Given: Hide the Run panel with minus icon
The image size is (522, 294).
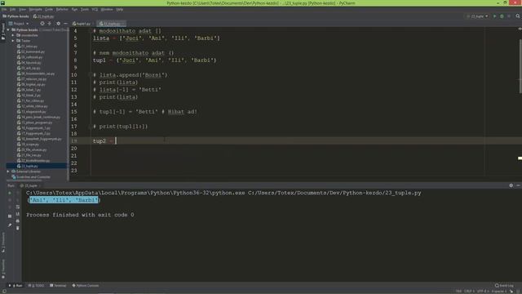Looking at the screenshot, I should coord(519,185).
